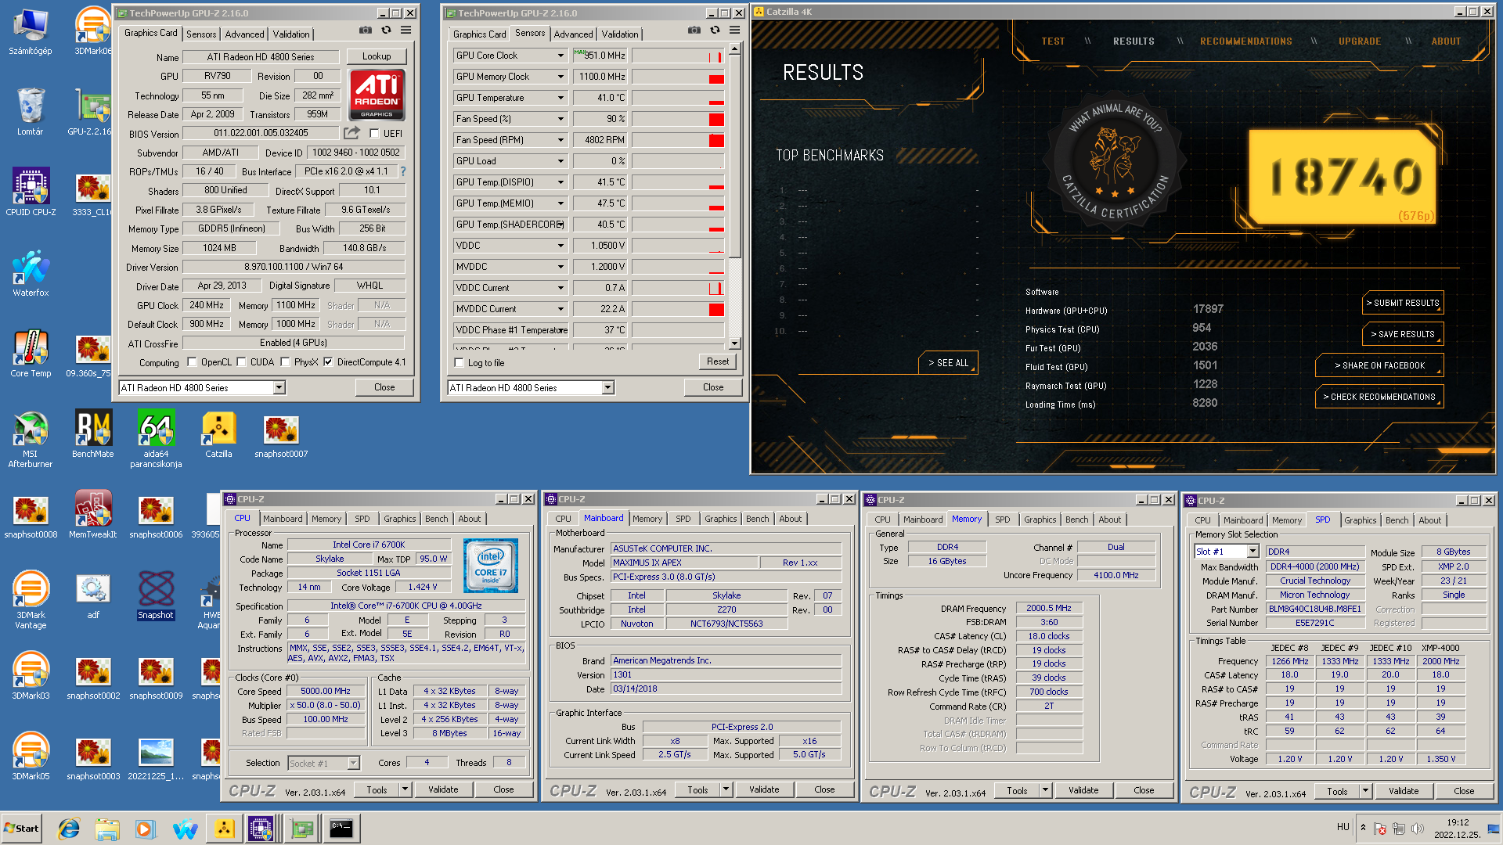Open the Lomtár recycle bin icon
Screen dimensions: 1503x845
coord(31,112)
